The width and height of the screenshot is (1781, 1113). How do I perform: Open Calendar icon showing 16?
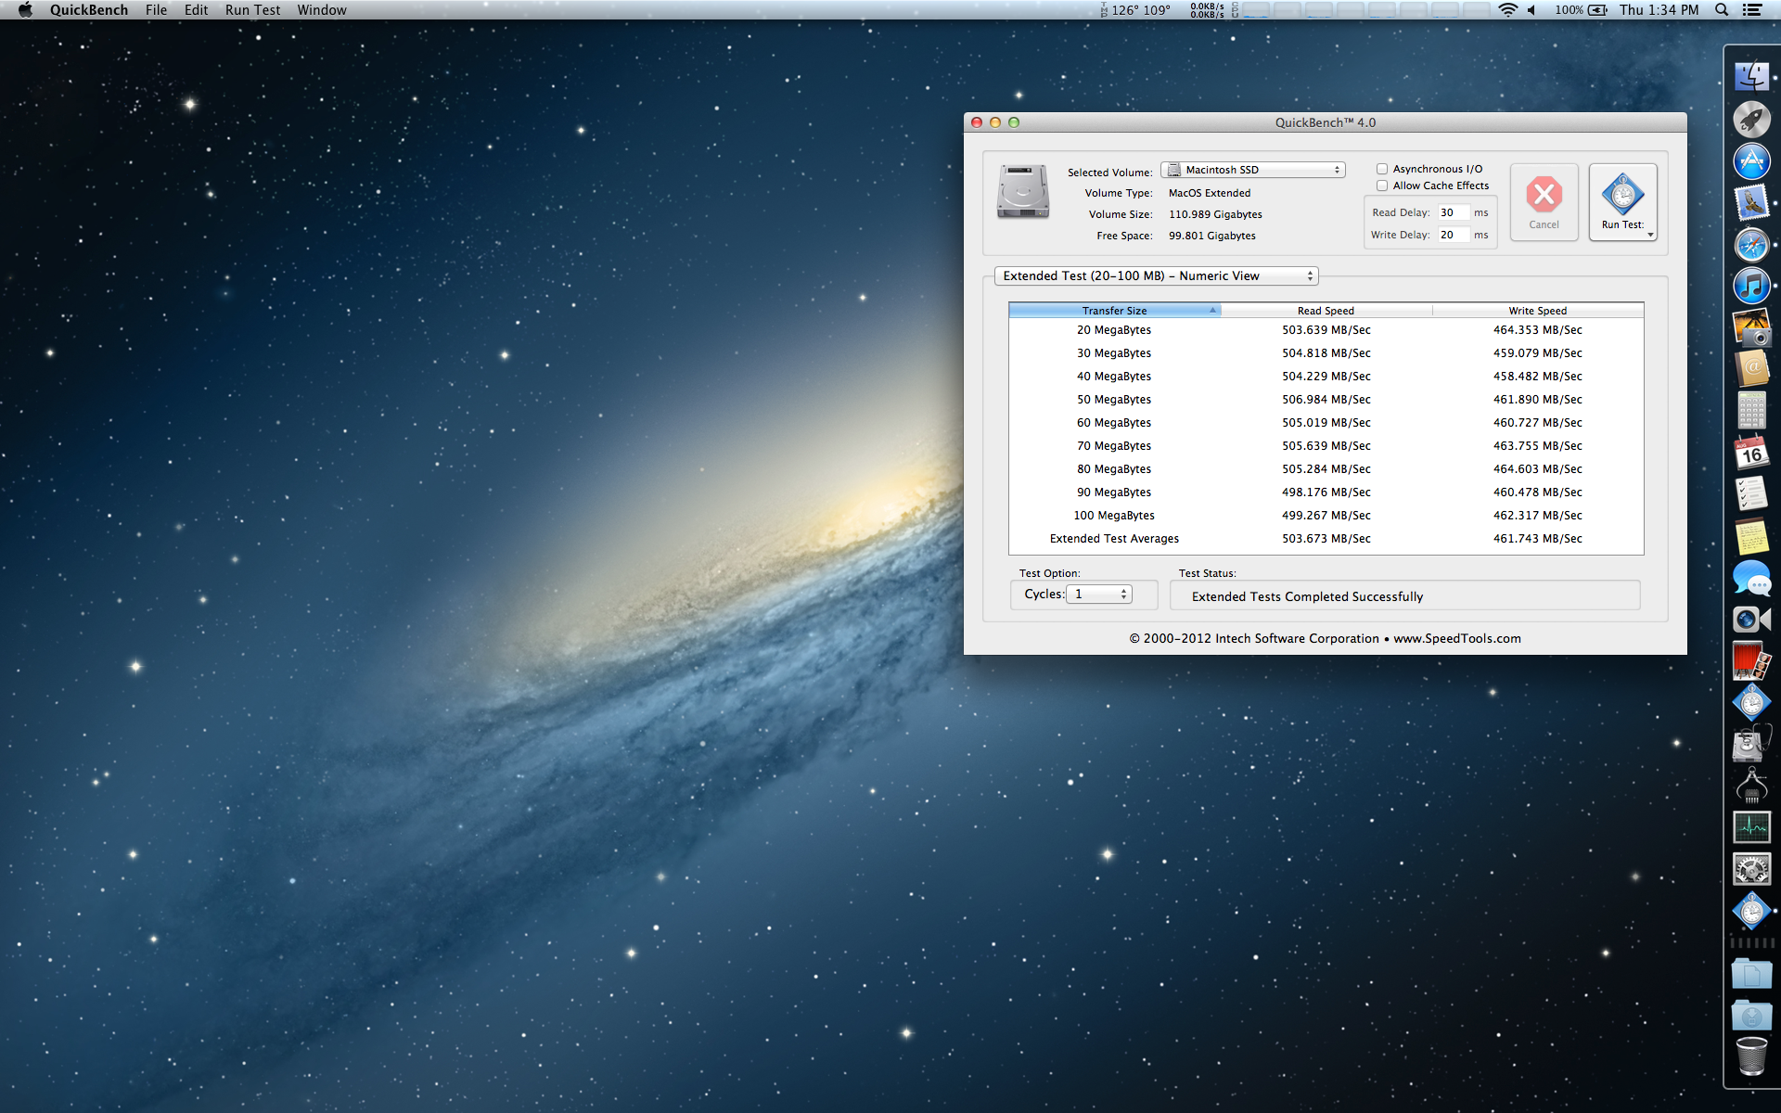1751,453
